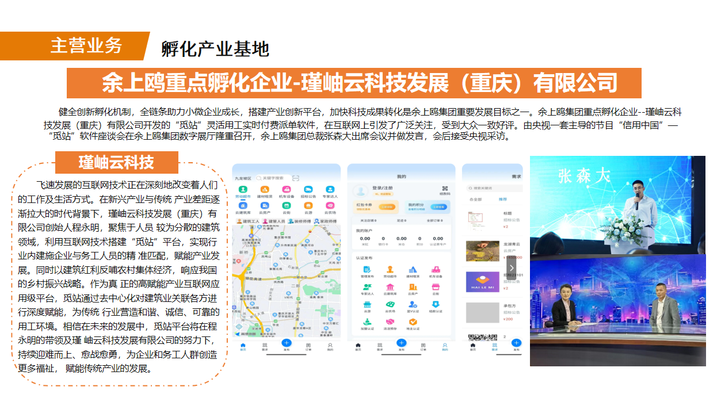Image resolution: width=721 pixels, height=402 pixels.
Task: Switch to 推荐 tab on 需求 screen
Action: [503, 199]
